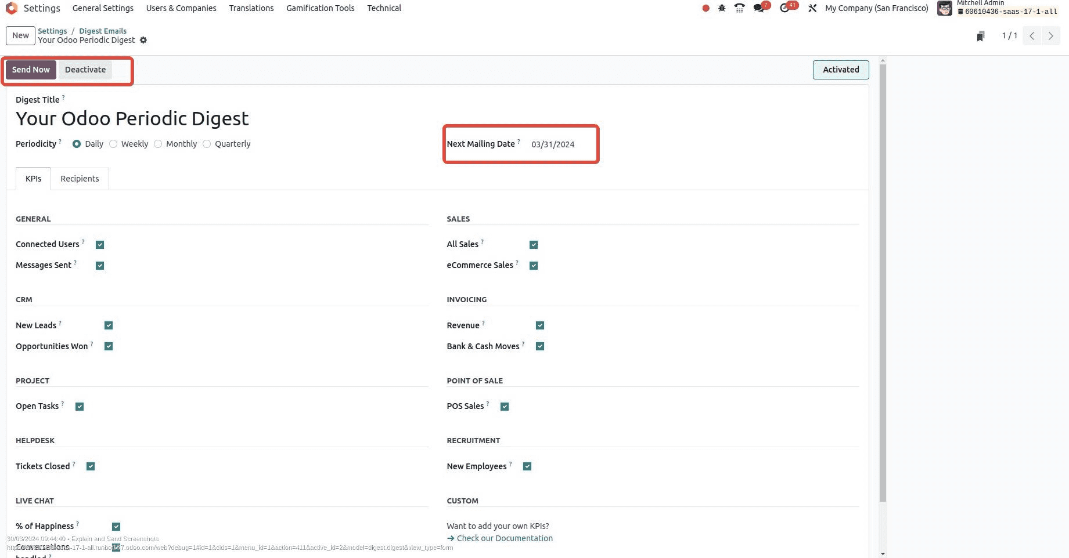Click the scrollbar down arrow
This screenshot has width=1069, height=558.
click(x=883, y=554)
